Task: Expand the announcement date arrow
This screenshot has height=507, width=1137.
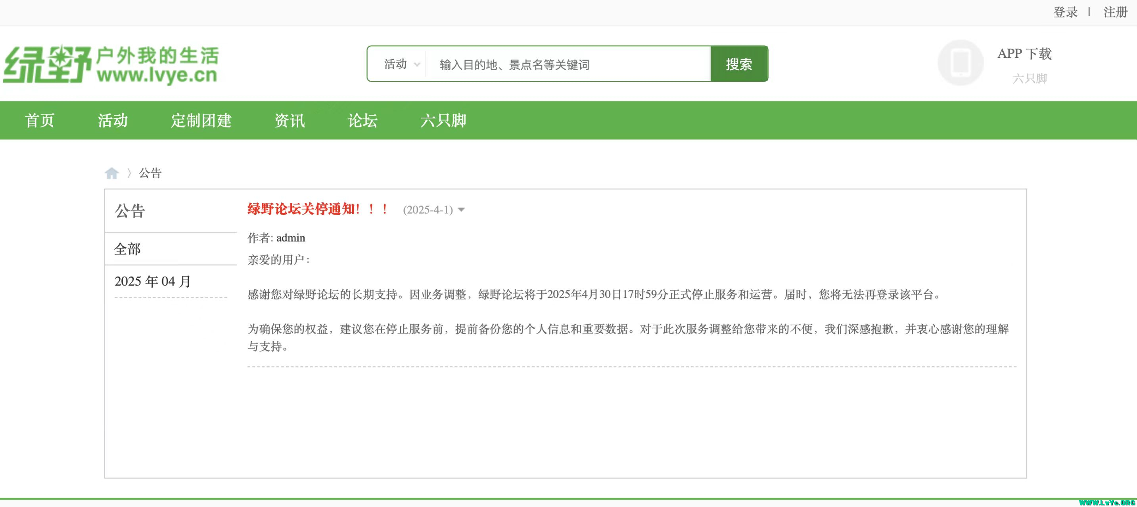Action: (x=461, y=210)
